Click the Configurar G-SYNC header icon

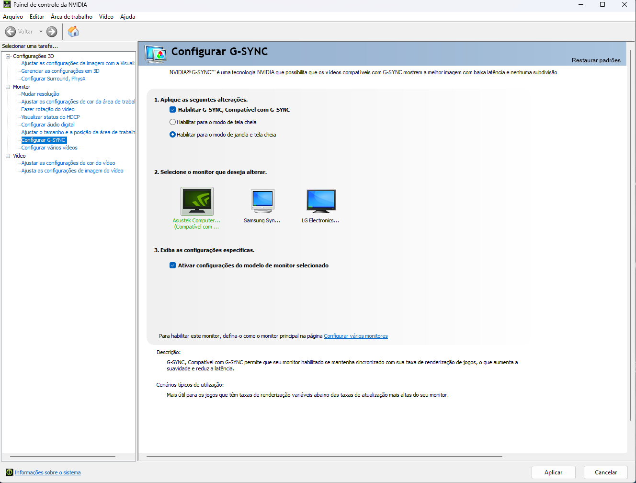pos(156,54)
